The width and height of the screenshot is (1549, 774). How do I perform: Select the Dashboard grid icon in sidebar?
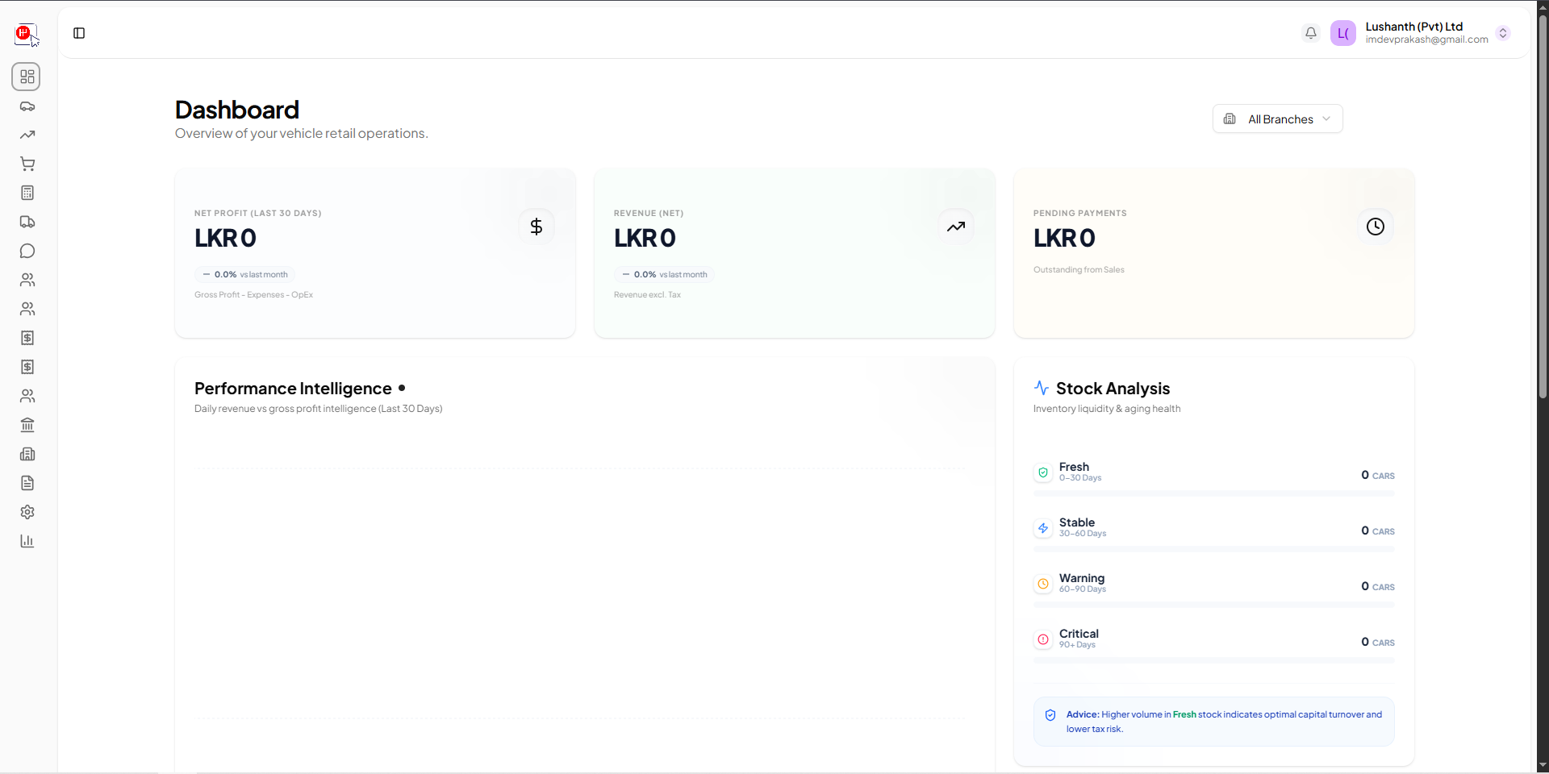[27, 77]
